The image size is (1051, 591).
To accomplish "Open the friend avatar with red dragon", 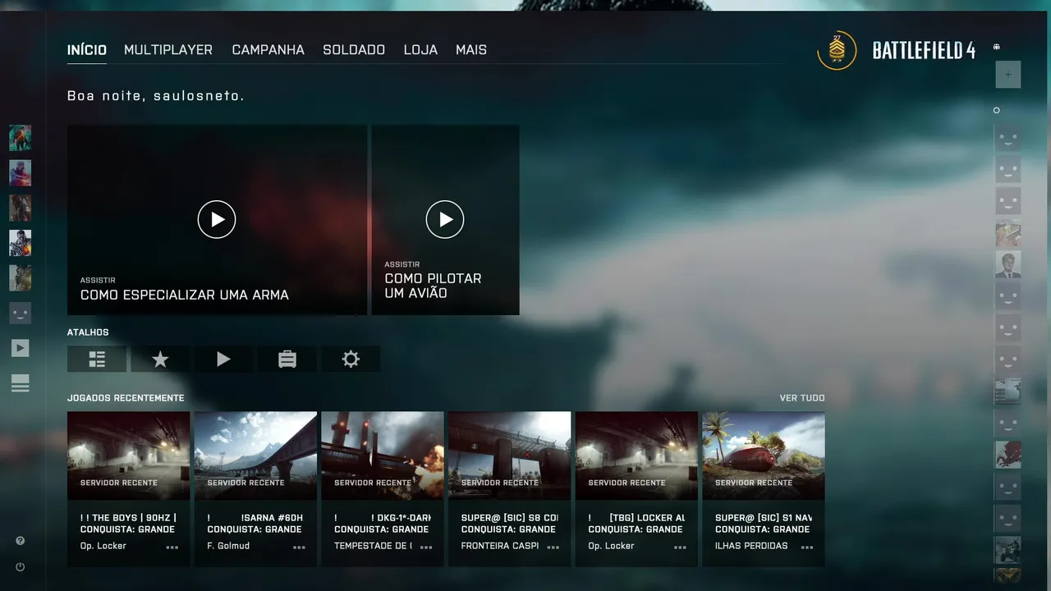I will point(1008,455).
